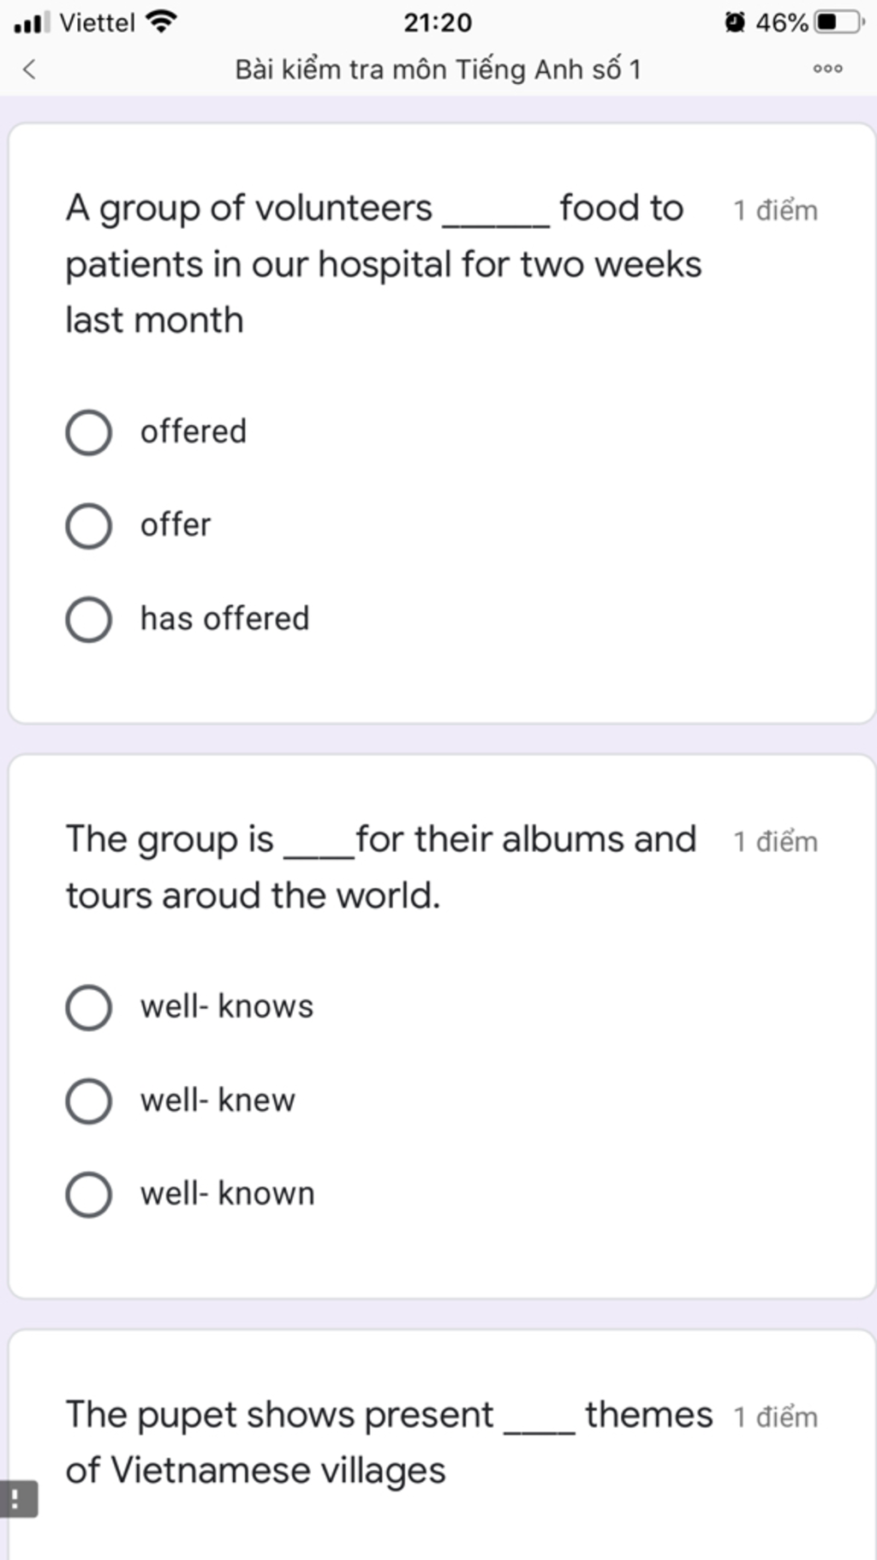877x1560 pixels.
Task: Tap the pupet shows question text
Action: pyautogui.click(x=389, y=1443)
